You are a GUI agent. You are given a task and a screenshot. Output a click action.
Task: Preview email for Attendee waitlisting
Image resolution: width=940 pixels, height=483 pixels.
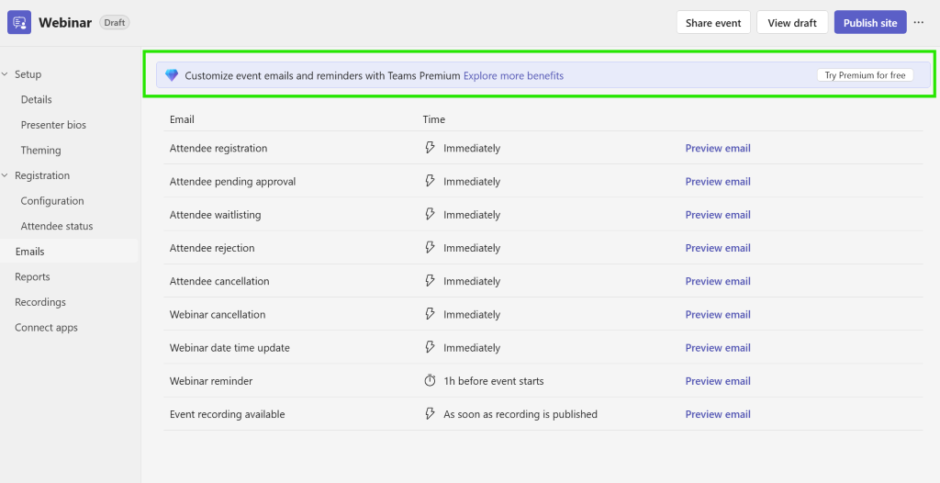[718, 215]
